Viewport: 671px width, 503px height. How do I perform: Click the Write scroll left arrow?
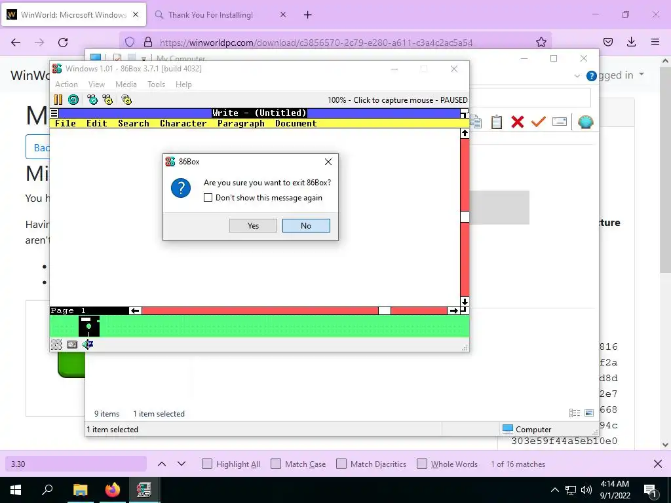coord(135,310)
